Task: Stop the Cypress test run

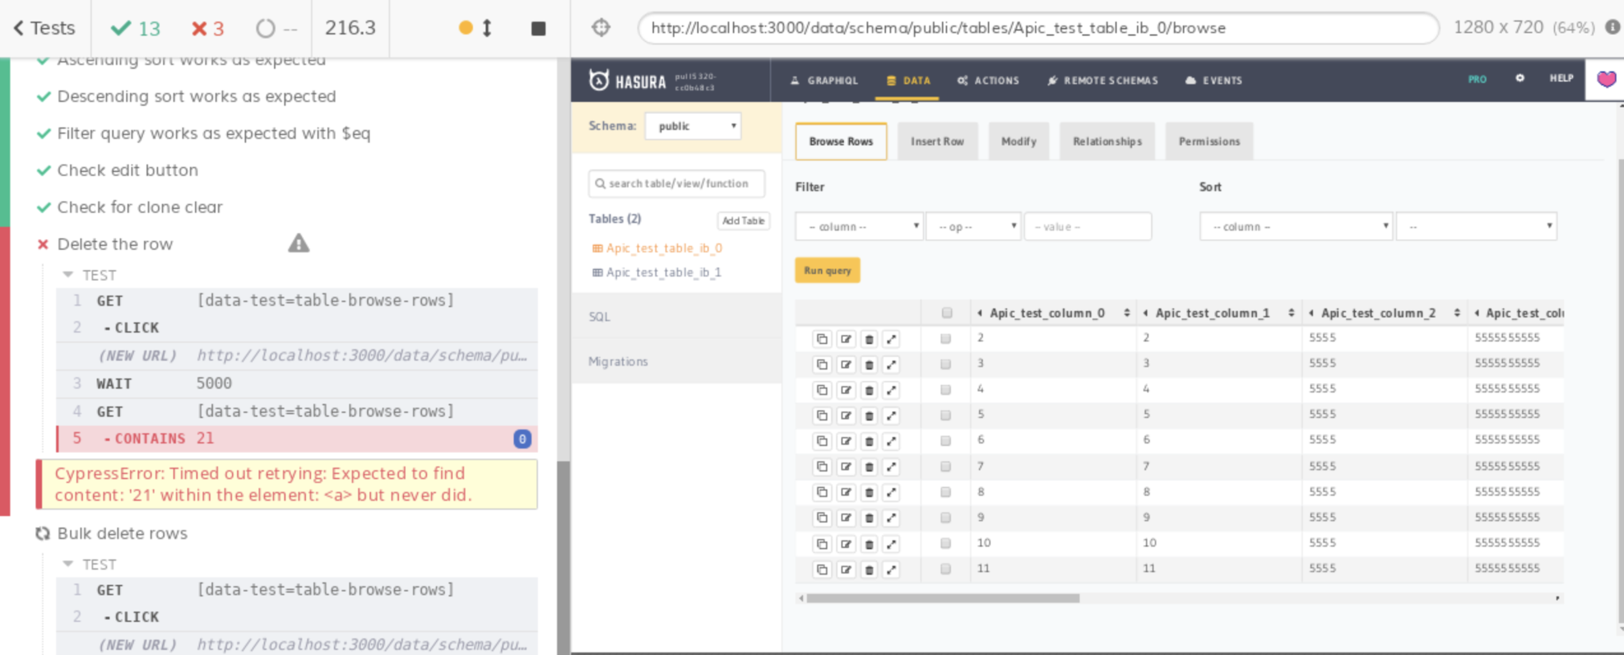Action: coord(538,29)
